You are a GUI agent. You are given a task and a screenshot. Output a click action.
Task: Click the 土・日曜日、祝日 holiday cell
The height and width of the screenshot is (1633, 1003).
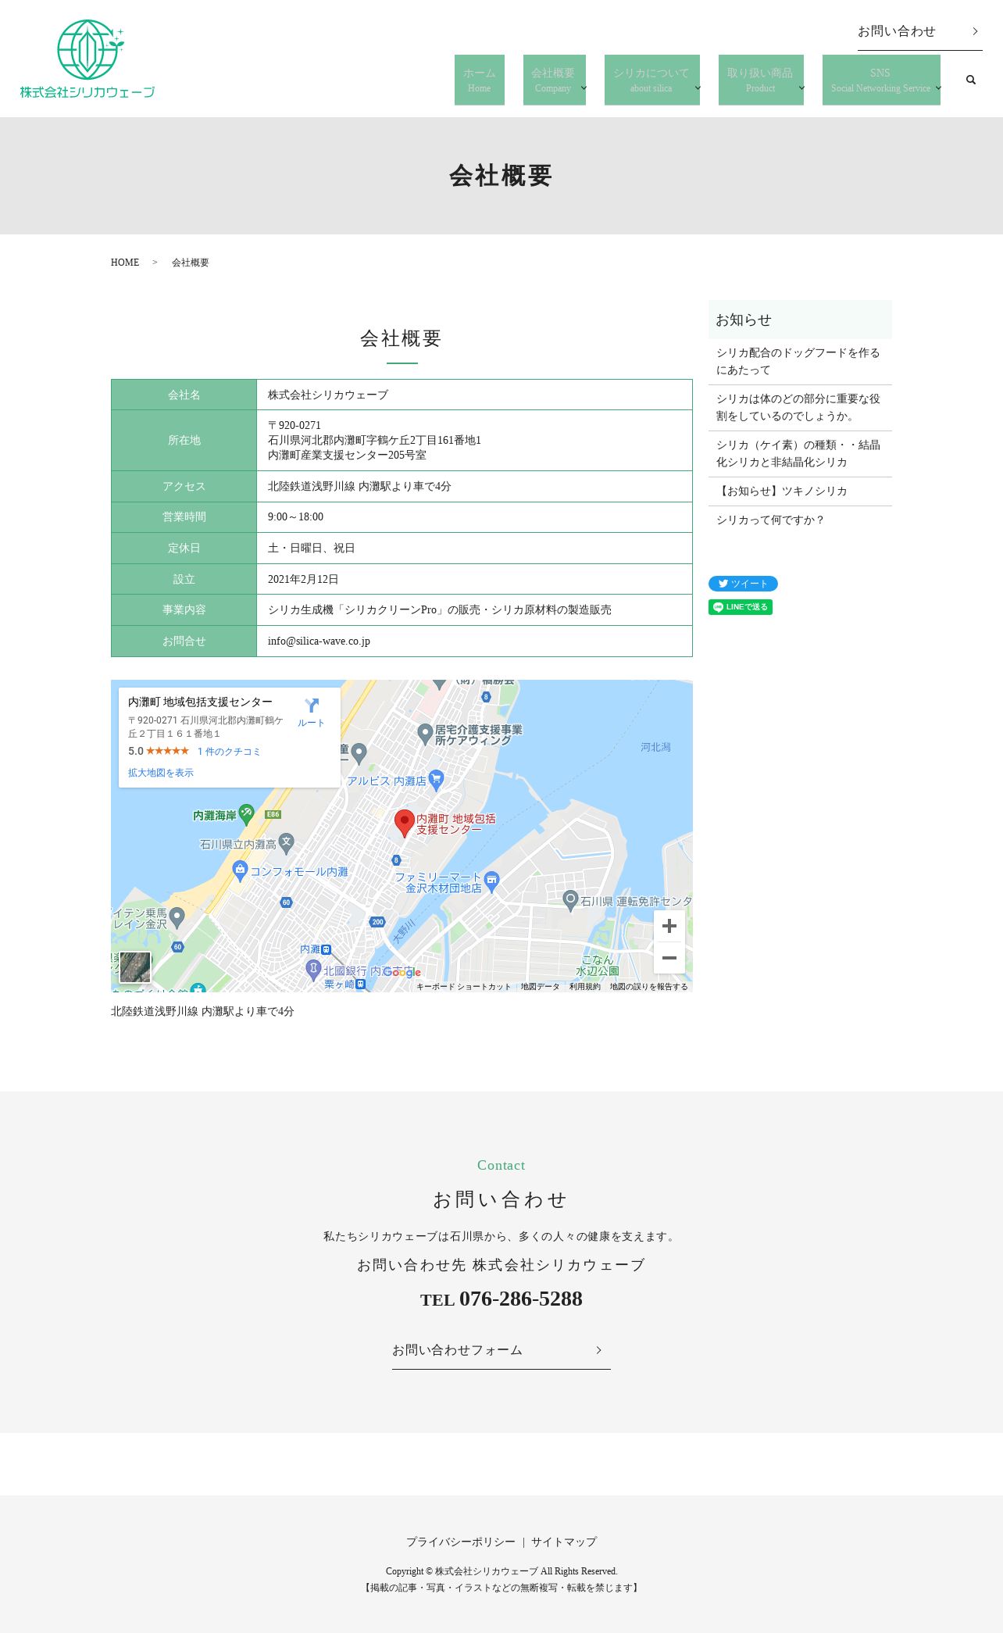474,549
